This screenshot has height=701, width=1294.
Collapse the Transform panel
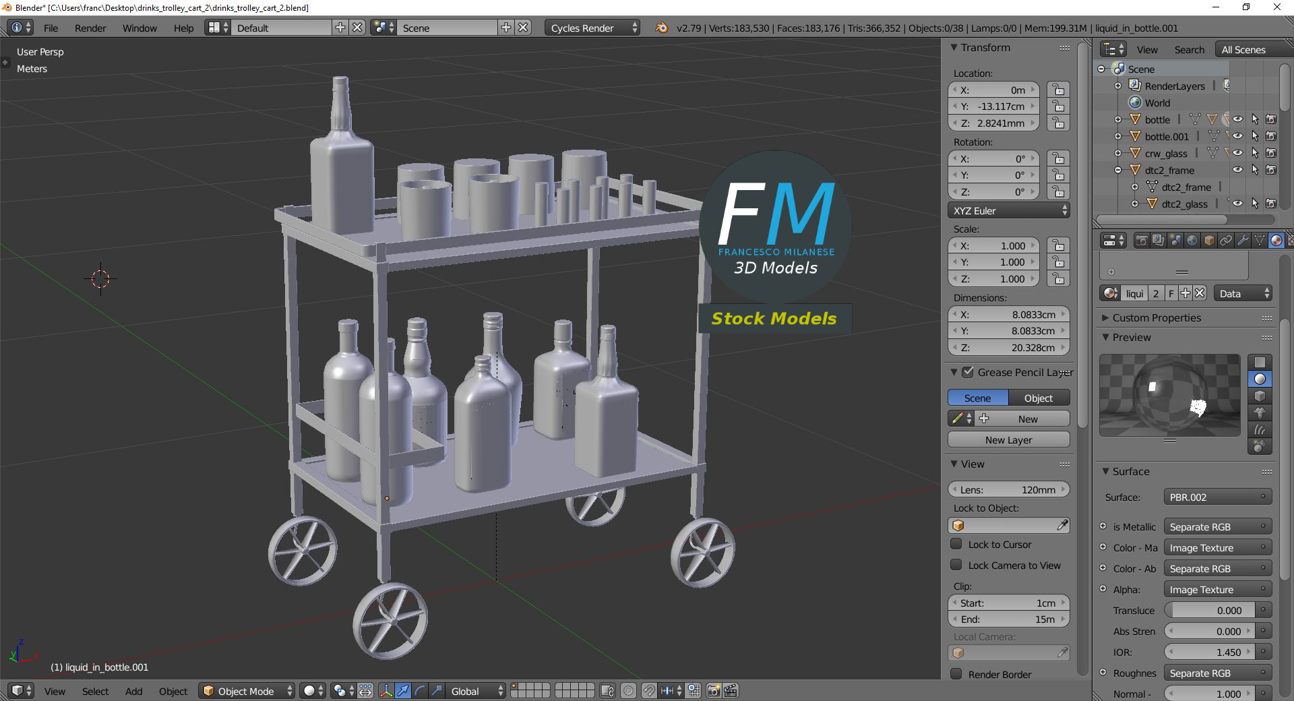tap(954, 48)
